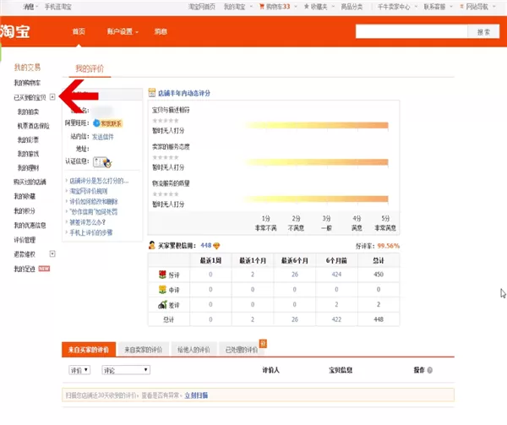
Task: Open the 我的淘宝 dropdown in top bar
Action: pos(237,7)
